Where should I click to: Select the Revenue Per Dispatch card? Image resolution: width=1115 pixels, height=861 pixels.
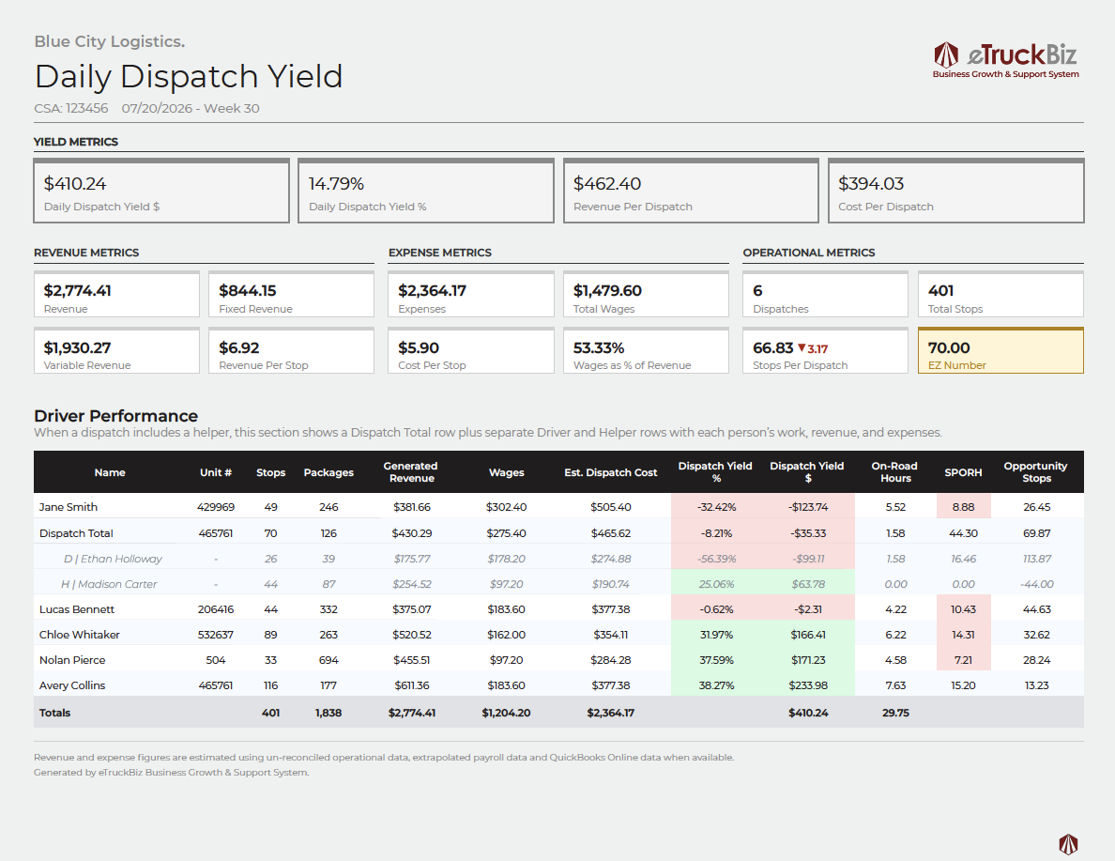691,191
